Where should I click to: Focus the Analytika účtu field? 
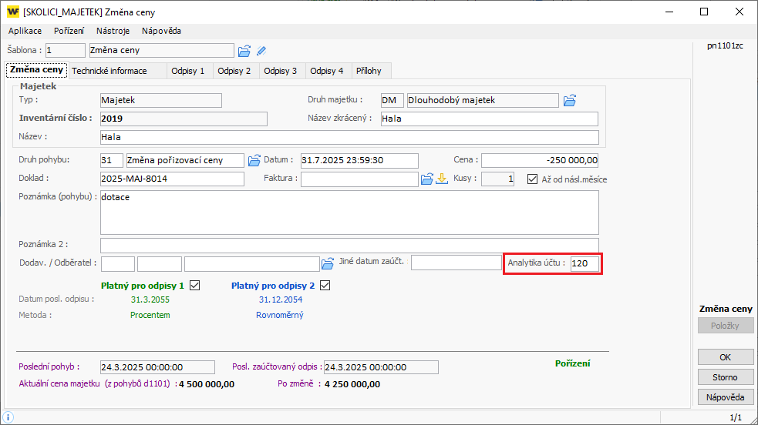585,263
